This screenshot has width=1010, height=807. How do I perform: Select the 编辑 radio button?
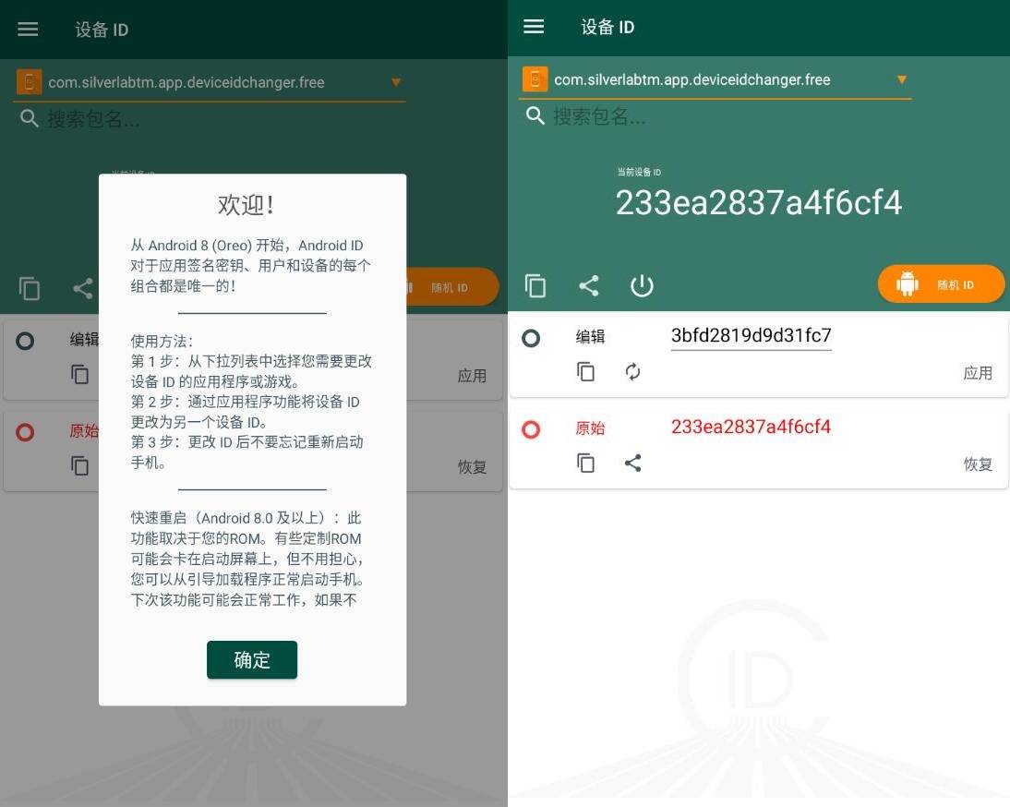pyautogui.click(x=531, y=338)
